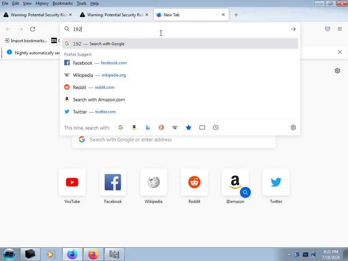Open the File menu
The width and height of the screenshot is (348, 261).
click(5, 3)
